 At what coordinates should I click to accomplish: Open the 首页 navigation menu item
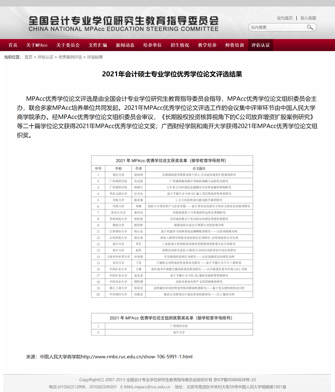(x=13, y=45)
